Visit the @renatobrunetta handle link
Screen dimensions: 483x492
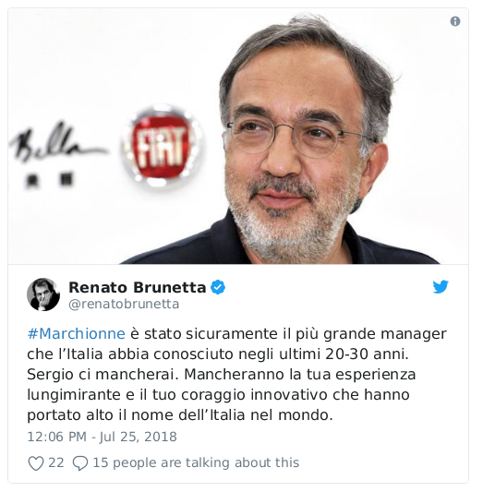click(124, 304)
